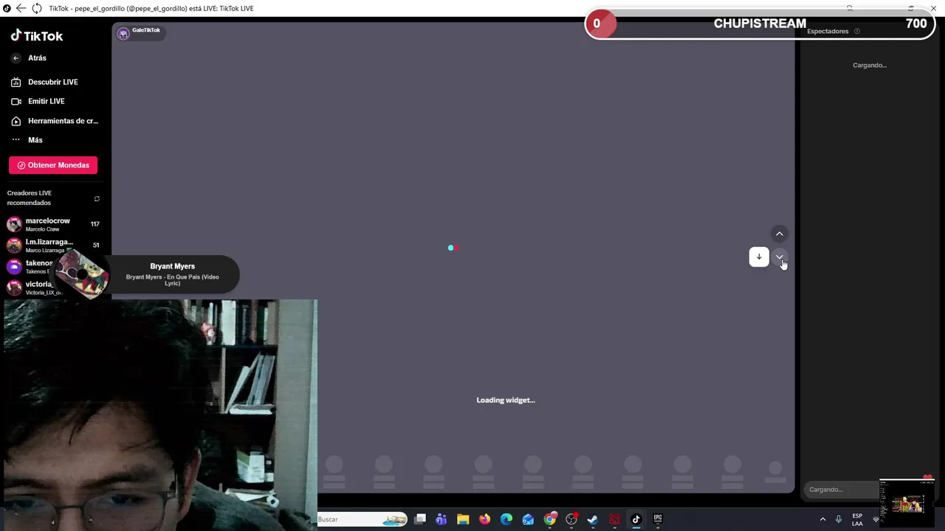Image resolution: width=945 pixels, height=531 pixels.
Task: Click the Espectadores label
Action: point(828,31)
